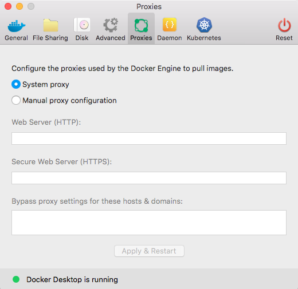
Task: Click the Apply & Restart button
Action: point(149,251)
